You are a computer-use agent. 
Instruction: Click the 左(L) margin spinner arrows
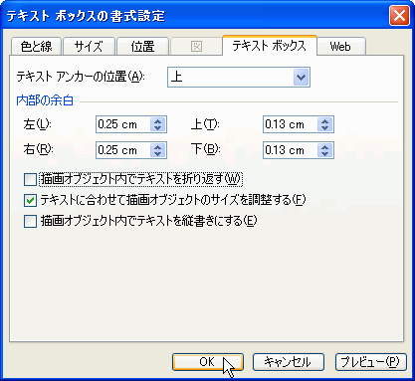click(x=158, y=124)
